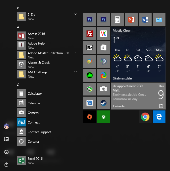Launch Uplay from its pinned tile

[90, 103]
